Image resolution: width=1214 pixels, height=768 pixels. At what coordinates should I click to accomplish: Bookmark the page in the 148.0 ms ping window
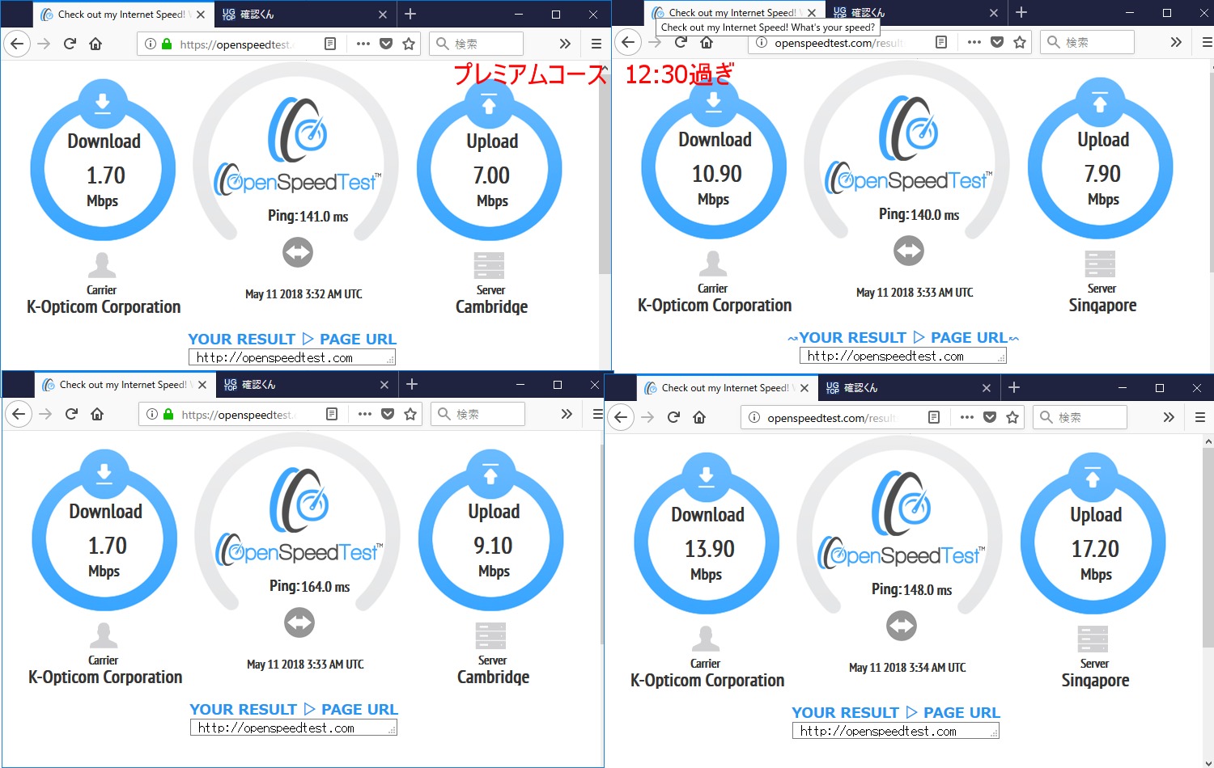coord(1012,417)
